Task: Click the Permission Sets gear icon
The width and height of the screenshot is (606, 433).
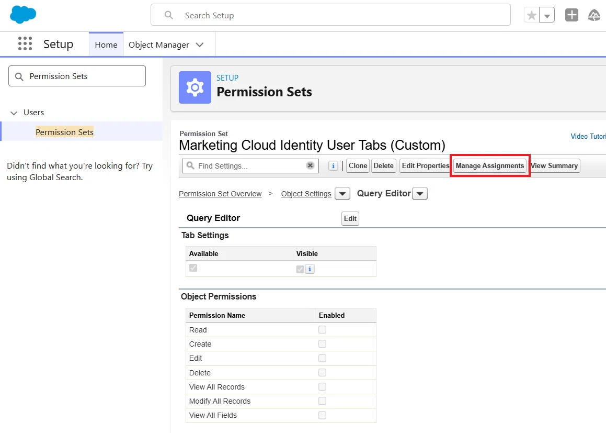Action: [195, 87]
